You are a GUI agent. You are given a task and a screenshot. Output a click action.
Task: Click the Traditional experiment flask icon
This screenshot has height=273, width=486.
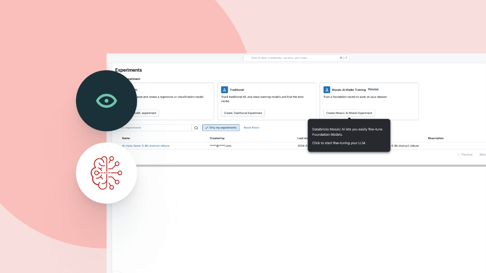tap(224, 90)
